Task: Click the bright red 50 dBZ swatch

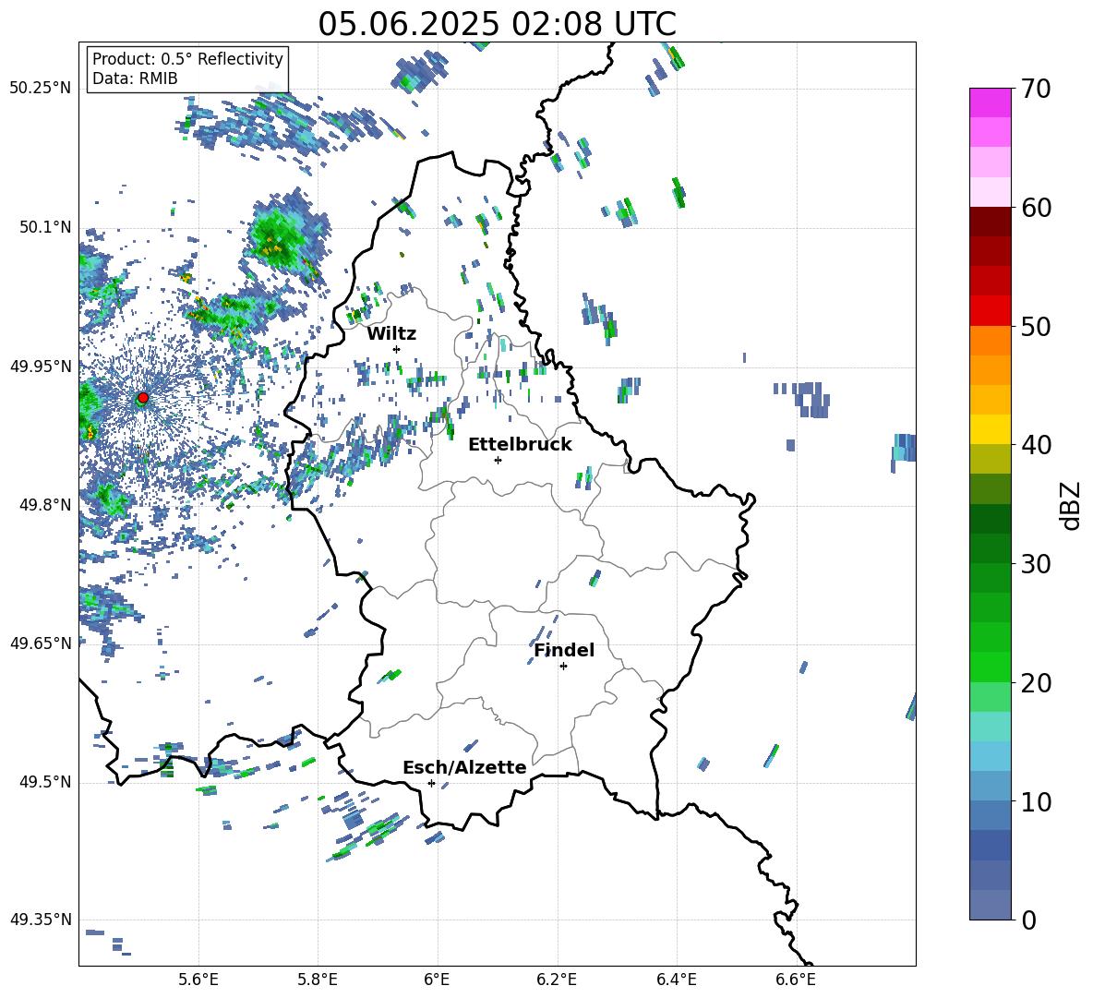Action: coord(990,311)
